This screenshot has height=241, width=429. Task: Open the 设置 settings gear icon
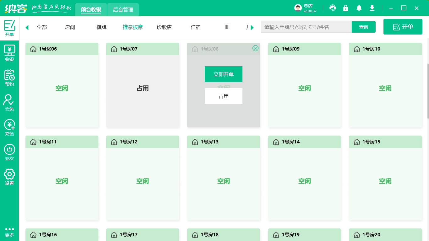pos(9,177)
